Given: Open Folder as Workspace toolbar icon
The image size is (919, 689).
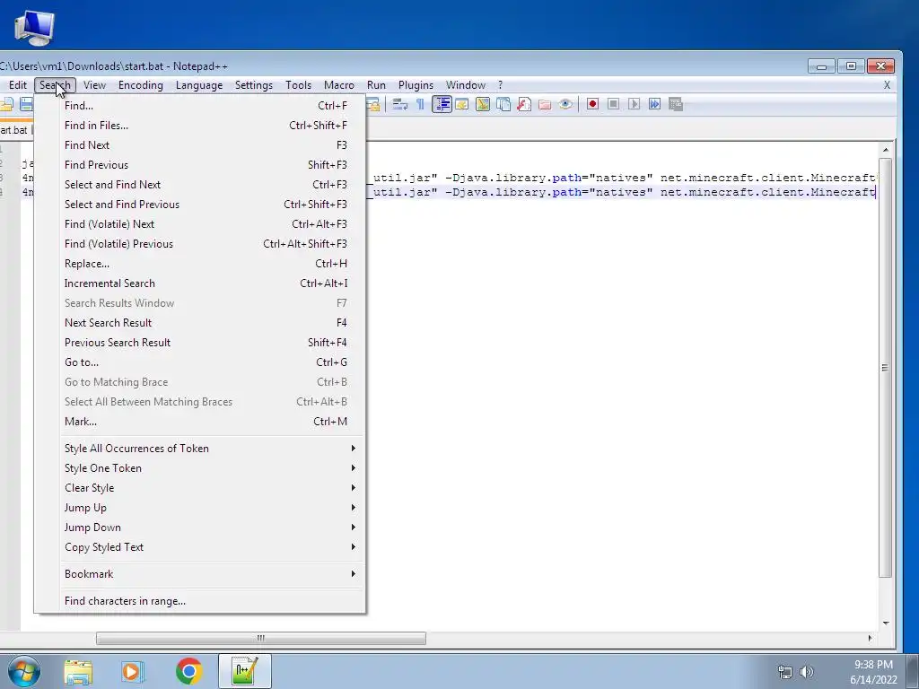Looking at the screenshot, I should coord(545,104).
